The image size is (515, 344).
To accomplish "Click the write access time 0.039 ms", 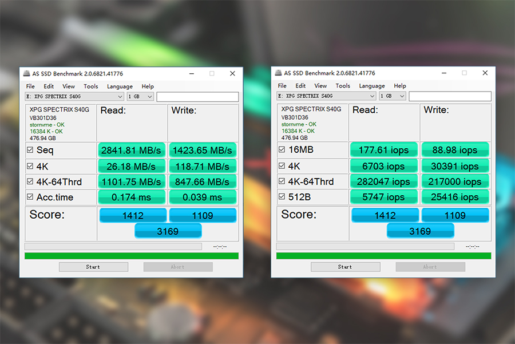I will point(203,197).
